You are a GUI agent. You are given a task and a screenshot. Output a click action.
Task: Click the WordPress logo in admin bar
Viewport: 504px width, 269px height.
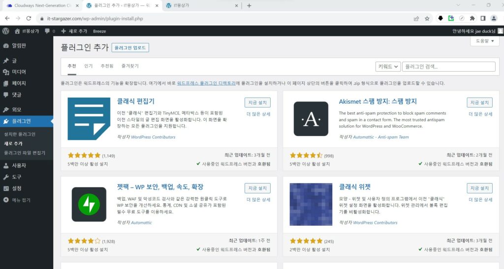point(5,31)
